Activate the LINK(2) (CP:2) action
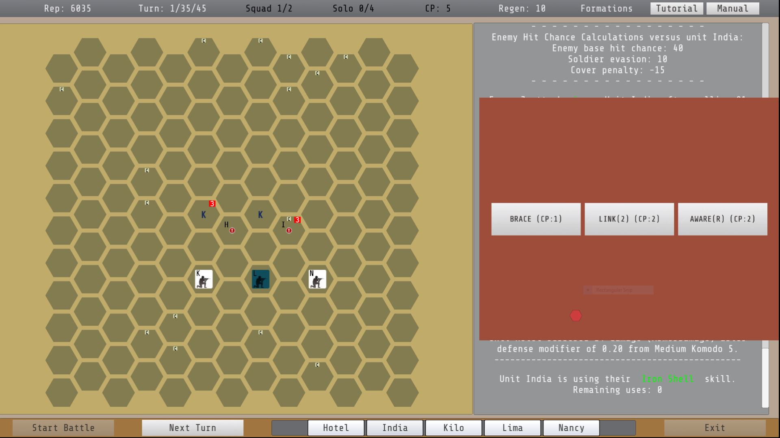Image resolution: width=780 pixels, height=438 pixels. (x=629, y=219)
